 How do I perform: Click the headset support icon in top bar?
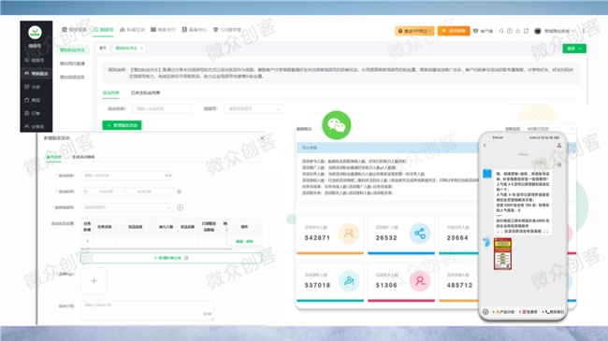[x=501, y=31]
